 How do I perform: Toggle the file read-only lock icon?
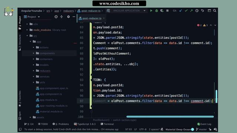click(x=210, y=129)
